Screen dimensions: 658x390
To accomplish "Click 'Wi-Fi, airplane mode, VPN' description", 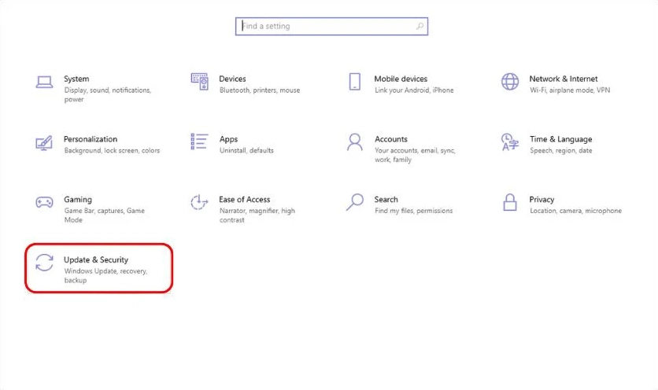I will tap(570, 90).
